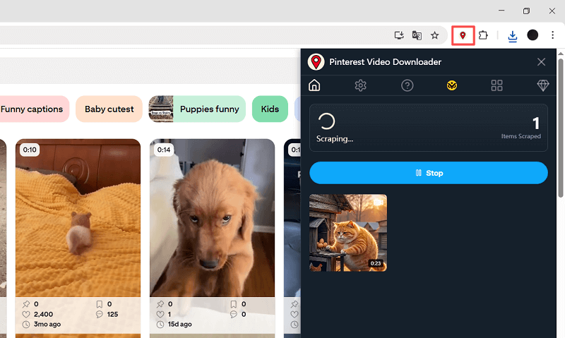565x338 pixels.
Task: Open the browser three-dot menu
Action: point(552,35)
